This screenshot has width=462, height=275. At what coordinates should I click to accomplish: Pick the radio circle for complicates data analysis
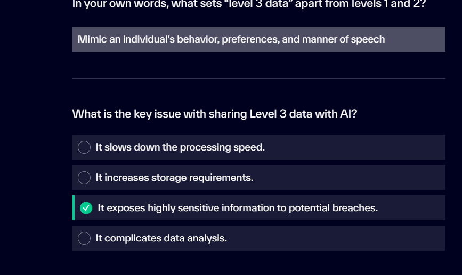pyautogui.click(x=84, y=238)
